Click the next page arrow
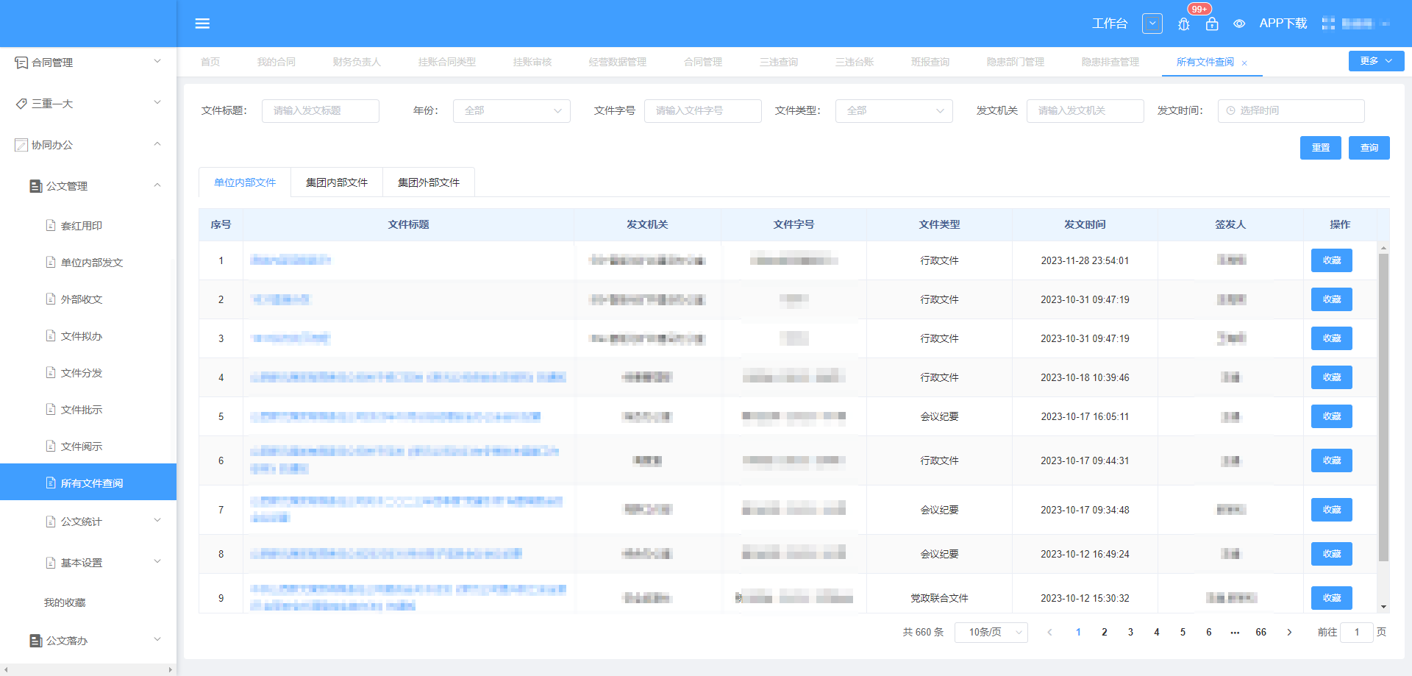This screenshot has width=1412, height=676. [1289, 633]
